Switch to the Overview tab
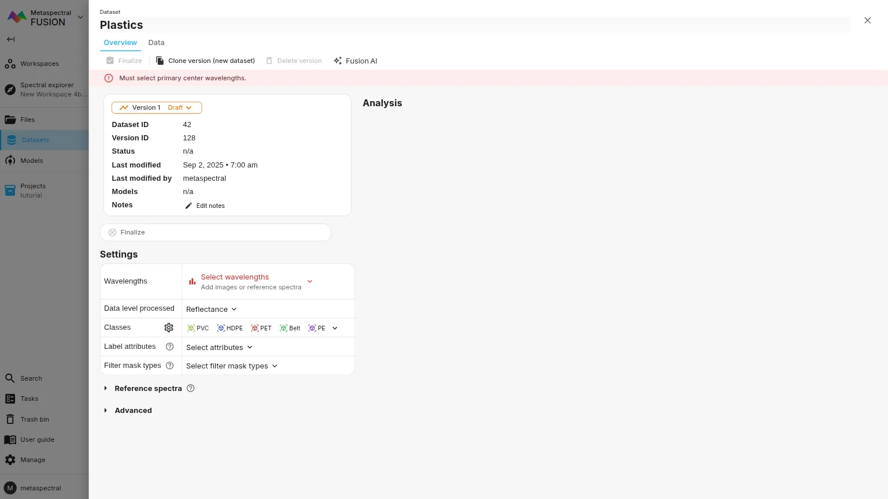 pos(120,43)
